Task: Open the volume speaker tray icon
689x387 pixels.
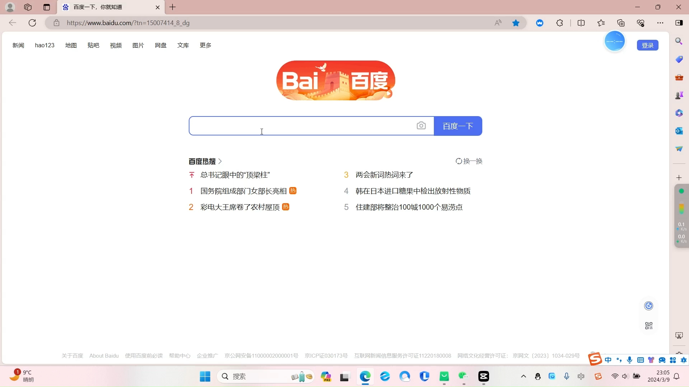Action: click(x=625, y=377)
